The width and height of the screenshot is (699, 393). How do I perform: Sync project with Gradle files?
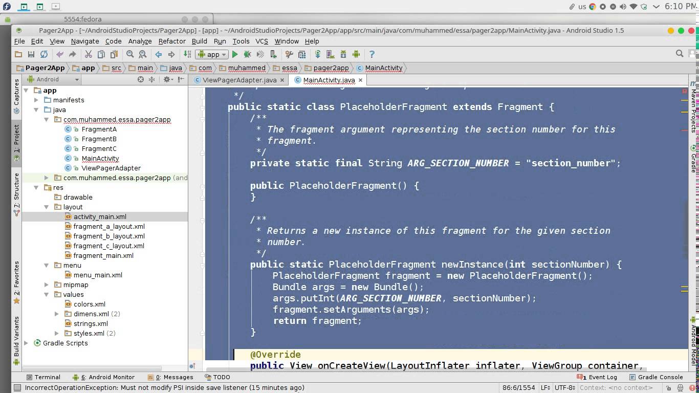coord(318,54)
